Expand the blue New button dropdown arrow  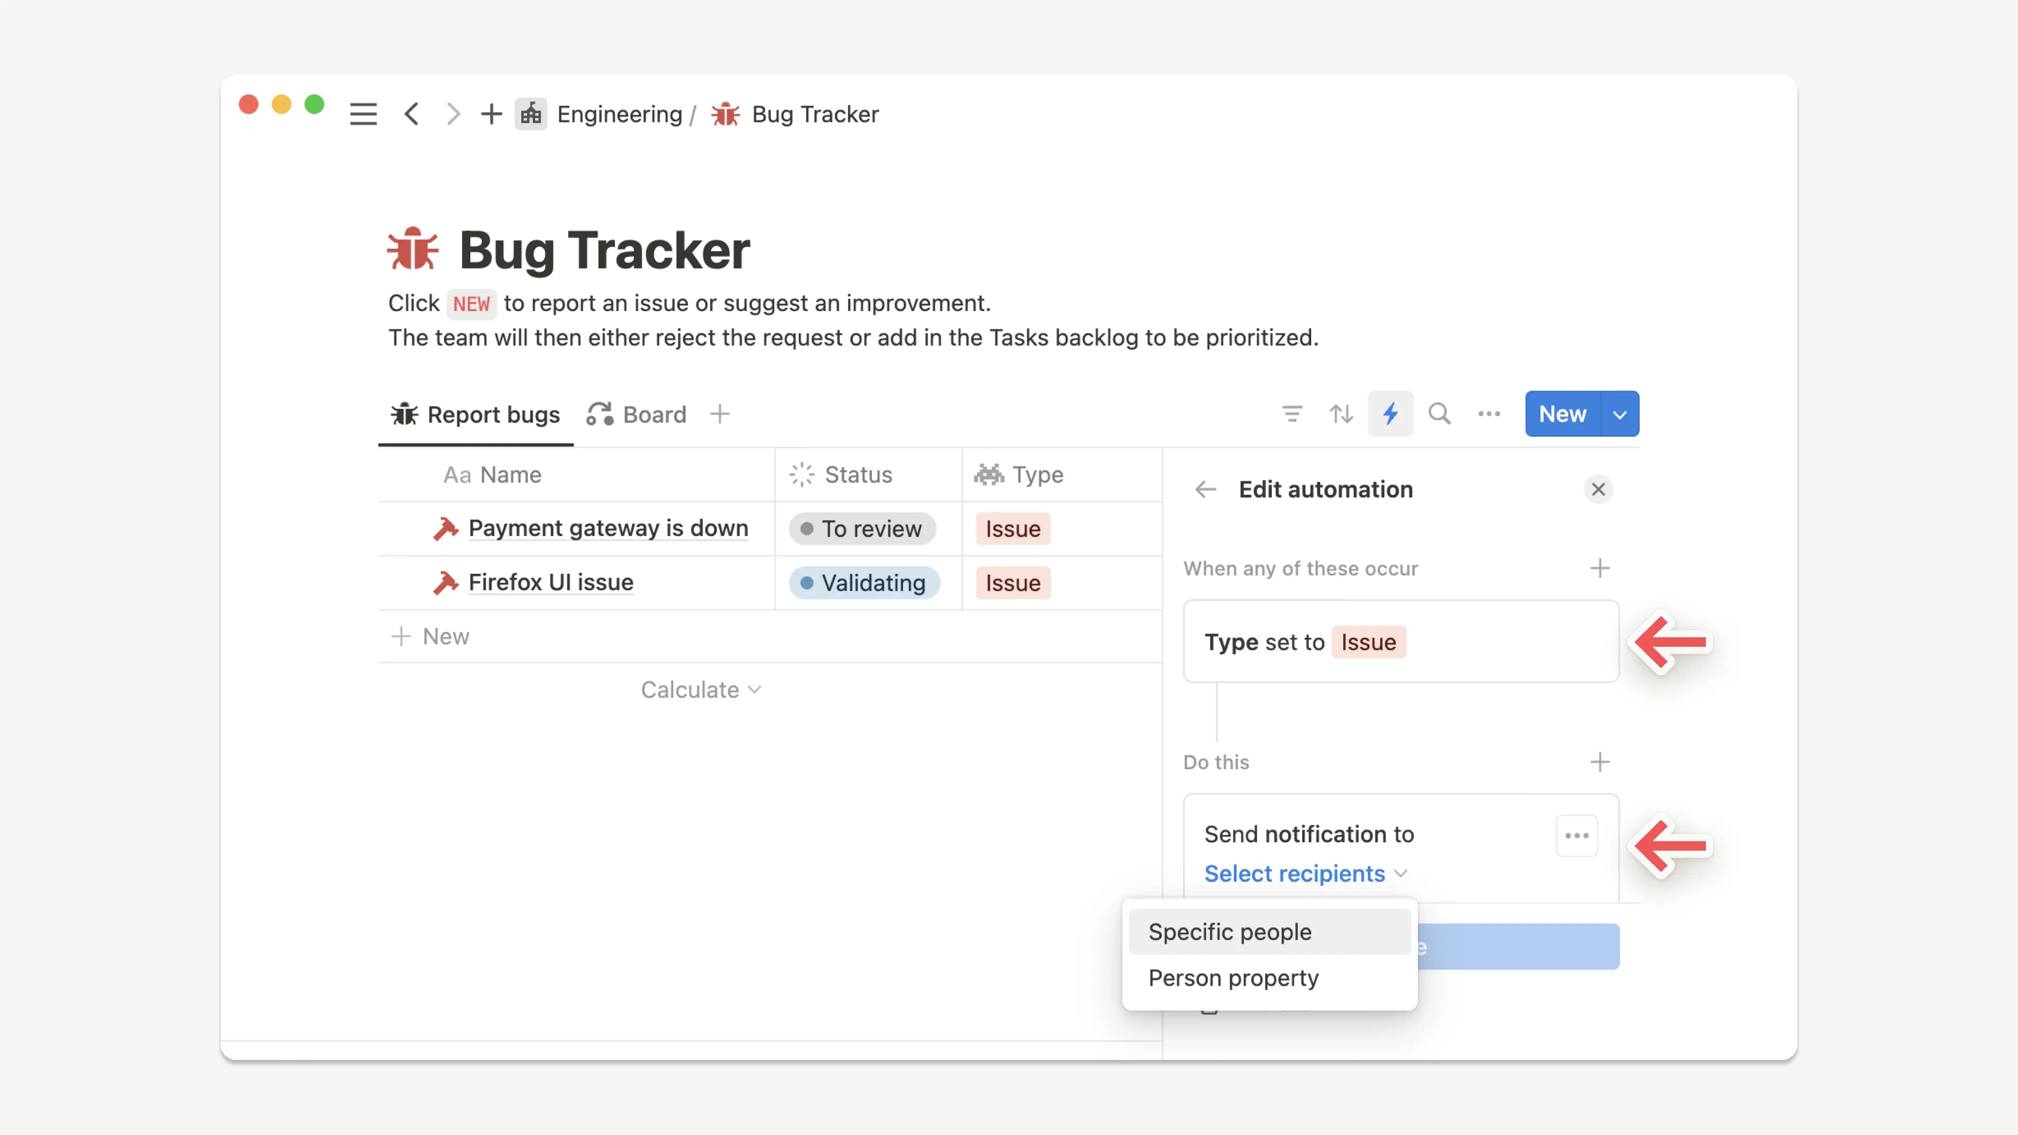click(1620, 414)
